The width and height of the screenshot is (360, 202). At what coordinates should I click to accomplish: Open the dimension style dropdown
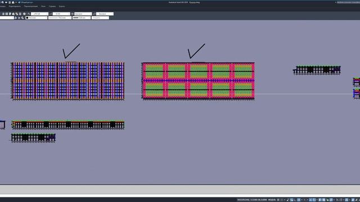click(61, 13)
